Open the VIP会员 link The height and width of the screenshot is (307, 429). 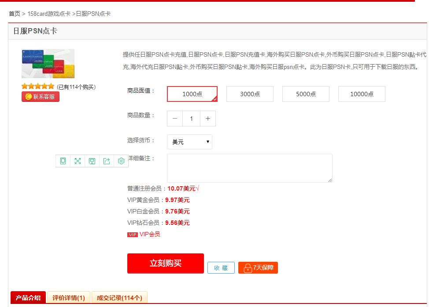point(150,235)
